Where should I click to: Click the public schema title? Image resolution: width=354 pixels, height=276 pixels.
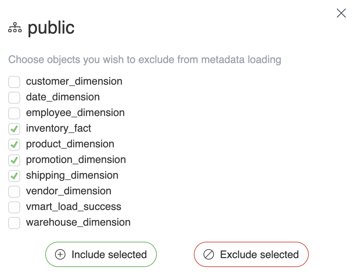coord(51,28)
